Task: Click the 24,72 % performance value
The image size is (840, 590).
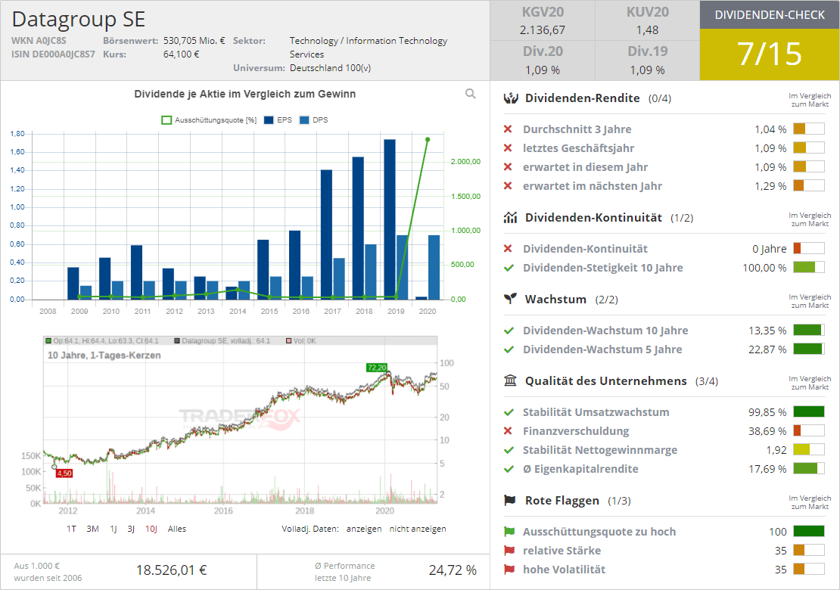Action: point(453,570)
